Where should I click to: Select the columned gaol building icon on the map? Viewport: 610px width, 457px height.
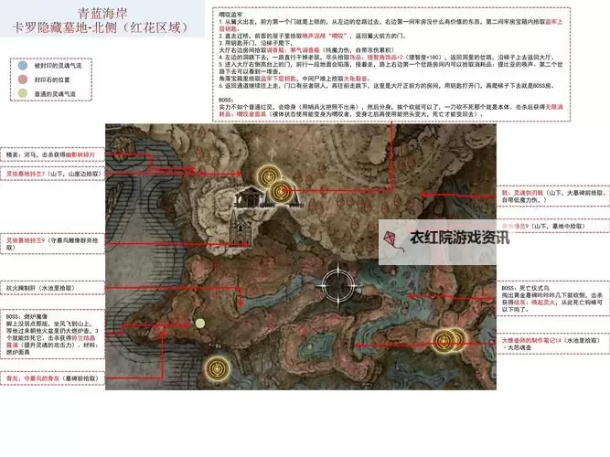[250, 197]
